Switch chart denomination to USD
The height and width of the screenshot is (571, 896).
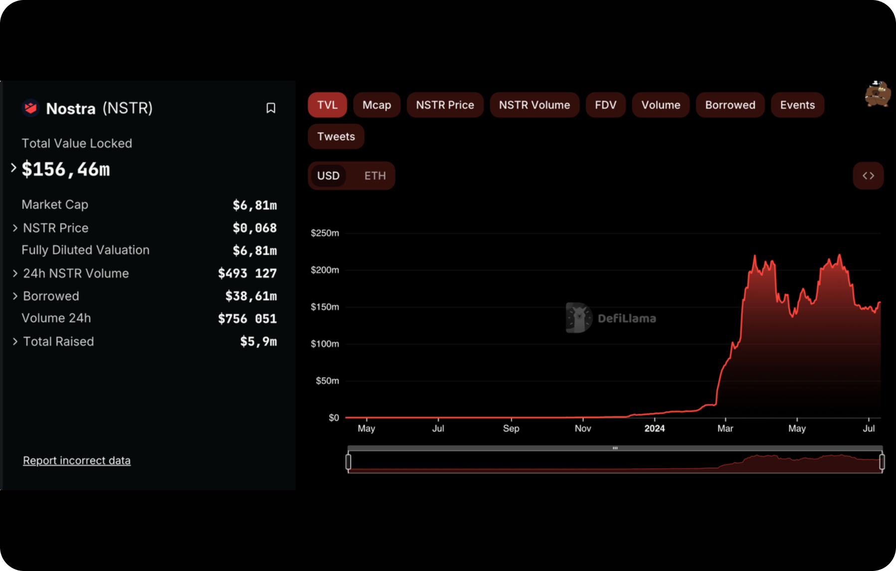pos(329,176)
